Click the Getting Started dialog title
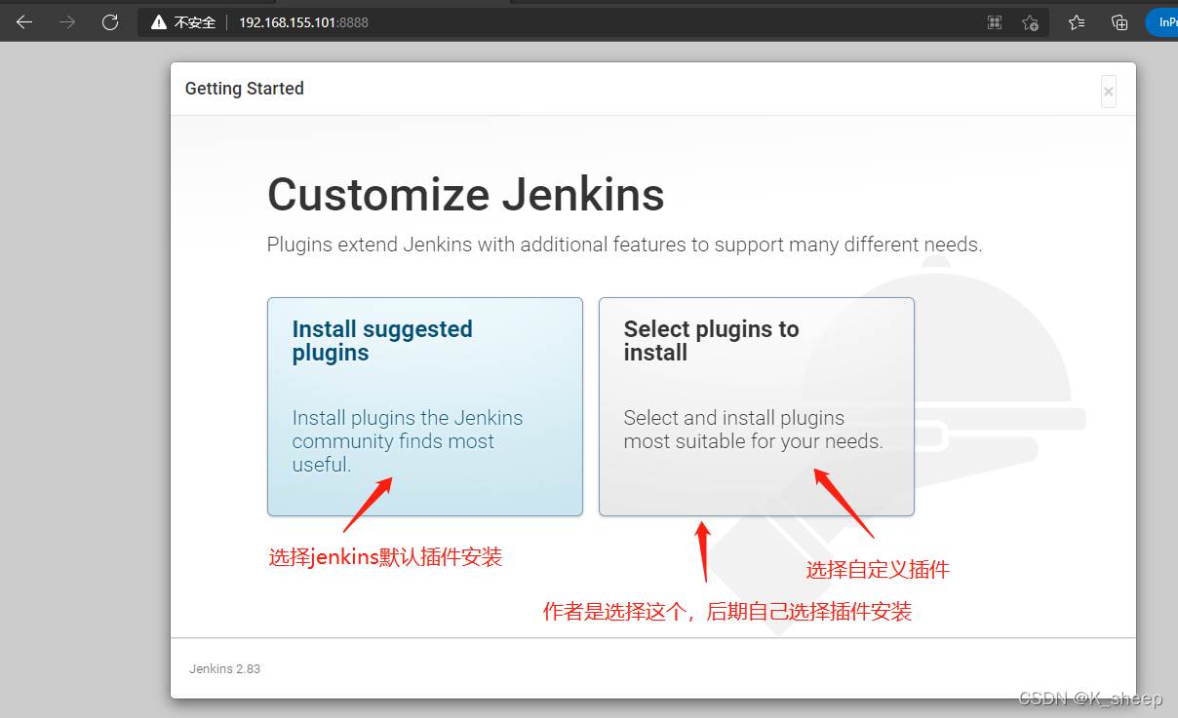Viewport: 1178px width, 718px height. pos(245,89)
